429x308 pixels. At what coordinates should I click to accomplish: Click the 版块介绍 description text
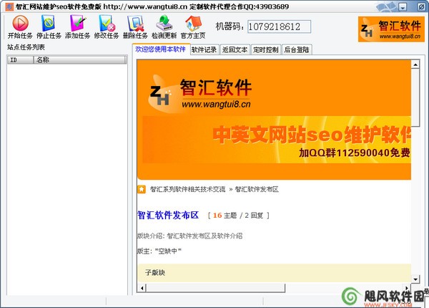190,236
